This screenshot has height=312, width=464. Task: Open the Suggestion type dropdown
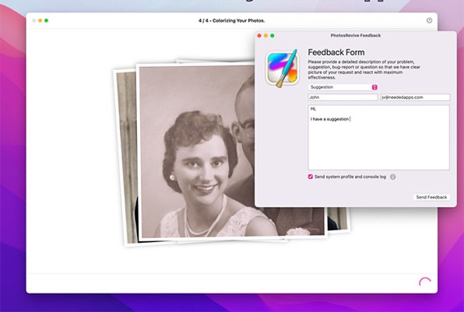pos(343,87)
